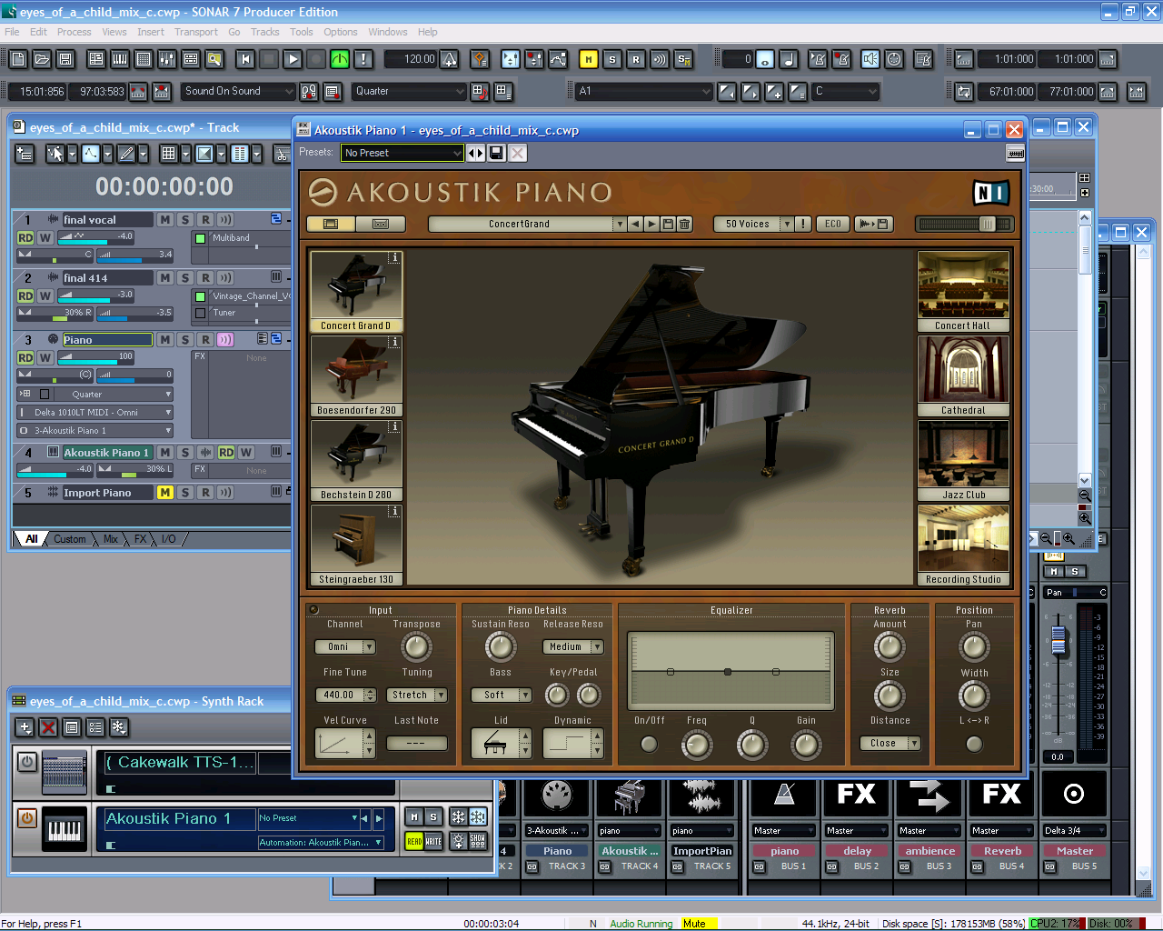Screen dimensions: 1163x931
Task: Toggle the green audio engine button
Action: pos(340,59)
